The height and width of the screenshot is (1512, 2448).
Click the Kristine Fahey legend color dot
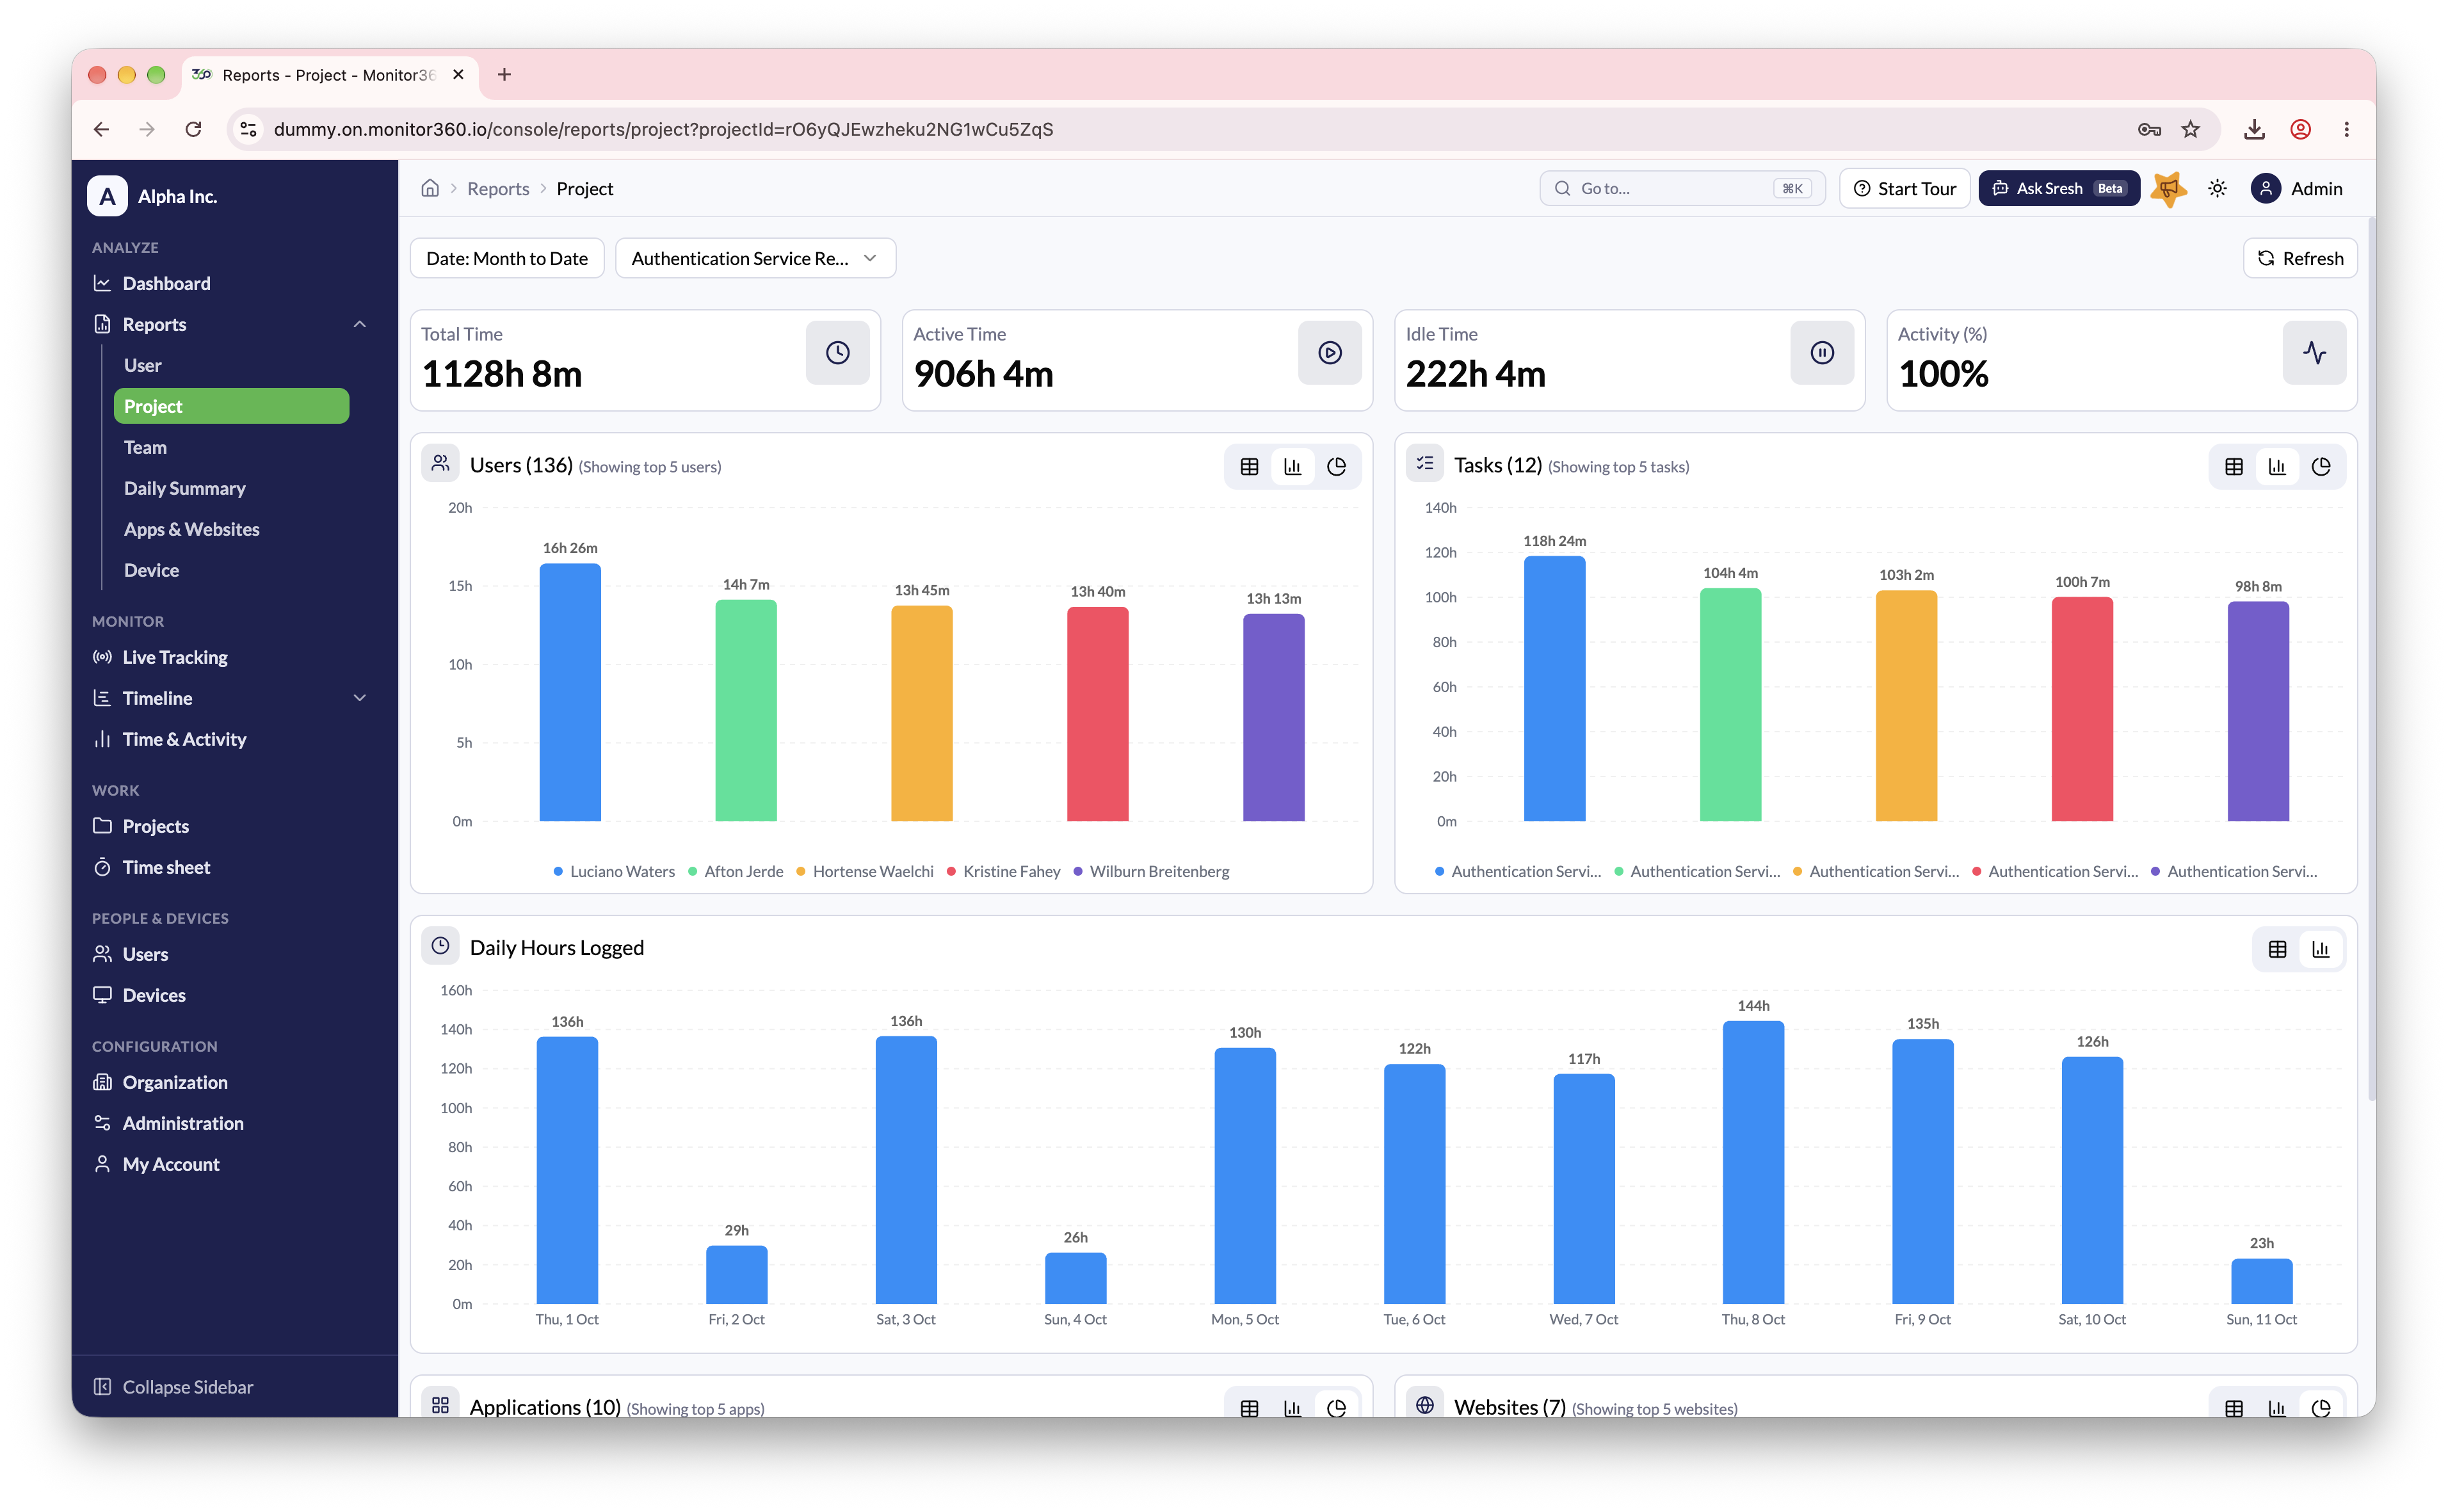pos(951,871)
